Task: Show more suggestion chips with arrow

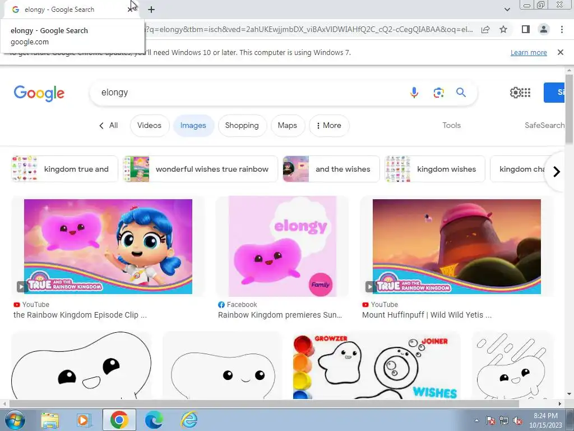Action: 557,172
